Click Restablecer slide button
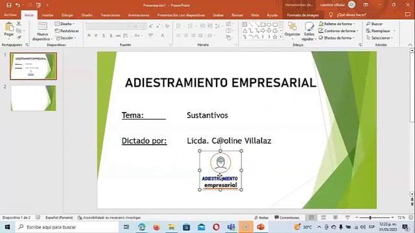 [67, 31]
